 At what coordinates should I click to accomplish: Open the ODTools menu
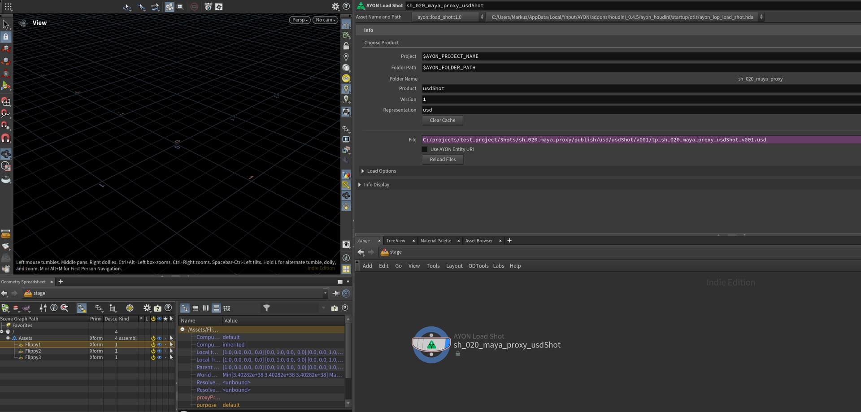pos(478,266)
